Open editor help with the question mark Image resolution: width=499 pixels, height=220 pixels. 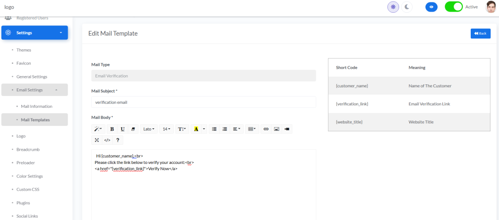(117, 140)
